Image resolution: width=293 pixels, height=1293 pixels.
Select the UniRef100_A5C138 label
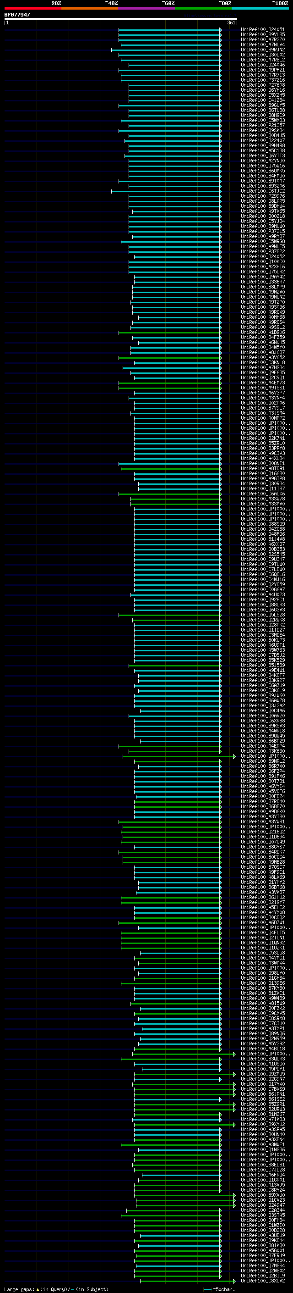263,150
